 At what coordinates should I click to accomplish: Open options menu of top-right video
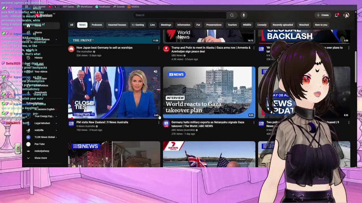pos(349,48)
